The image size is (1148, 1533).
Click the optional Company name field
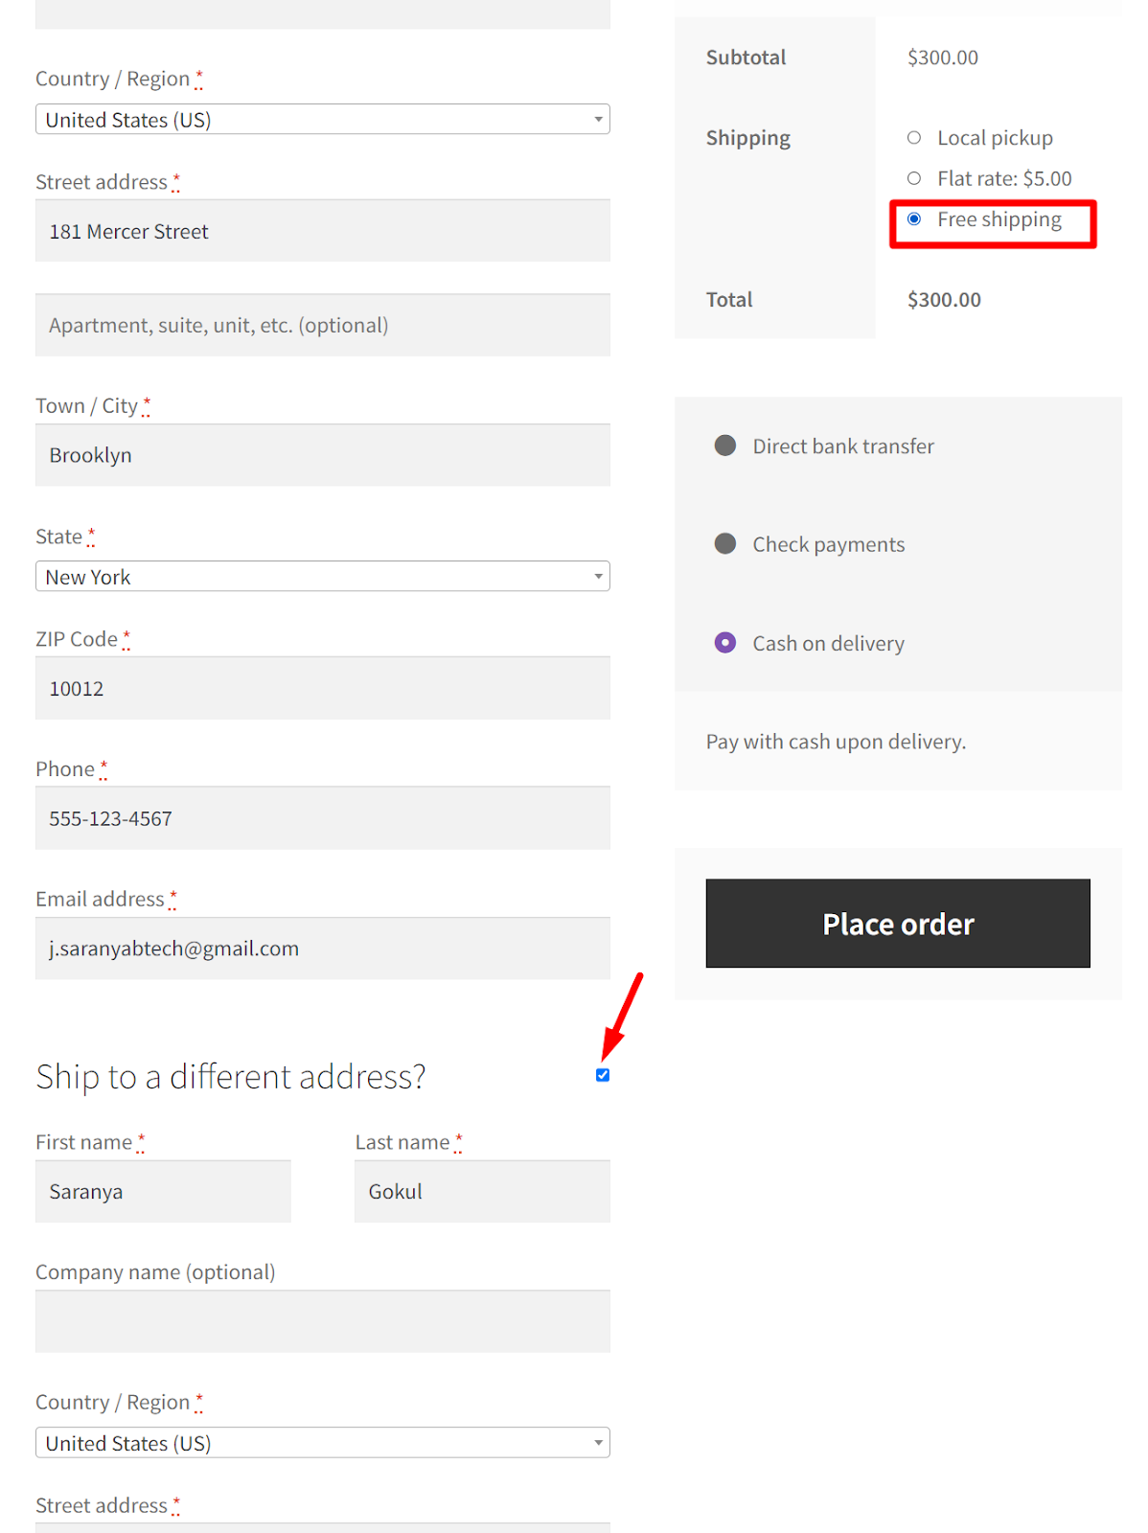tap(322, 1321)
